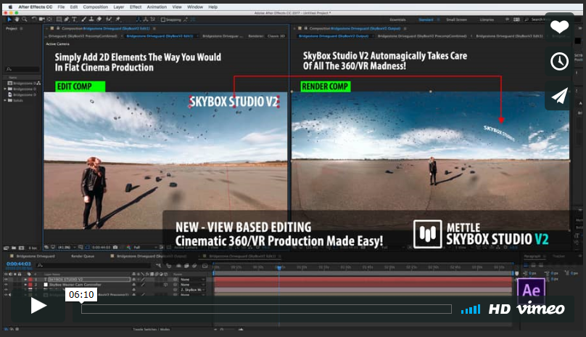Select the first Bridgestone Driveguard timeline tab

pyautogui.click(x=36, y=256)
